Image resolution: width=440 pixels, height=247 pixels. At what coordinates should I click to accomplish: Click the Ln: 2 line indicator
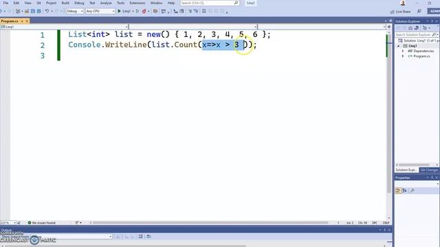tap(350, 223)
